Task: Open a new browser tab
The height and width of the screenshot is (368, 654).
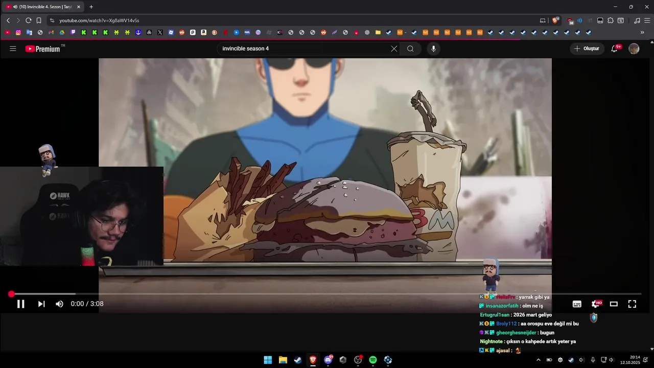Action: (91, 7)
